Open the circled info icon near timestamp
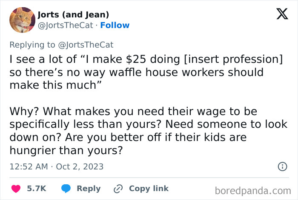Screen dimensions: 298x200 click(283, 166)
